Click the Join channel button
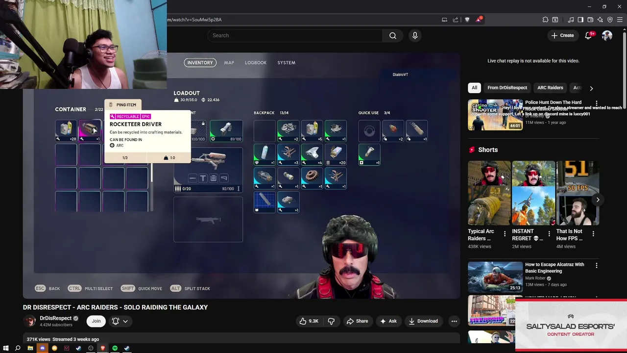Image resolution: width=627 pixels, height=353 pixels. 96,321
